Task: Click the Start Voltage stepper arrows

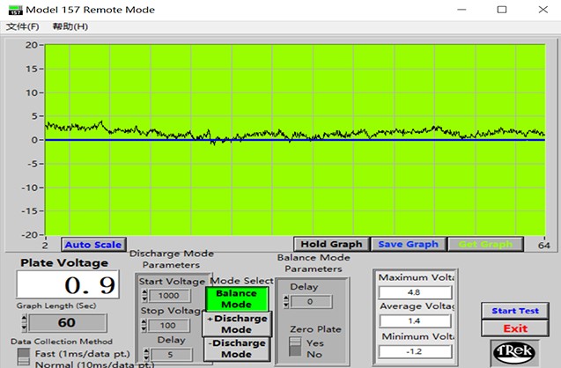Action: click(144, 297)
